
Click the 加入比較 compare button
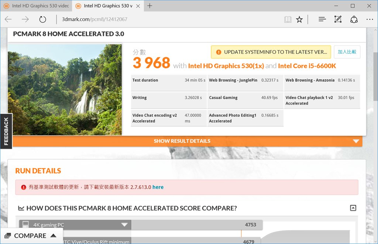(347, 52)
